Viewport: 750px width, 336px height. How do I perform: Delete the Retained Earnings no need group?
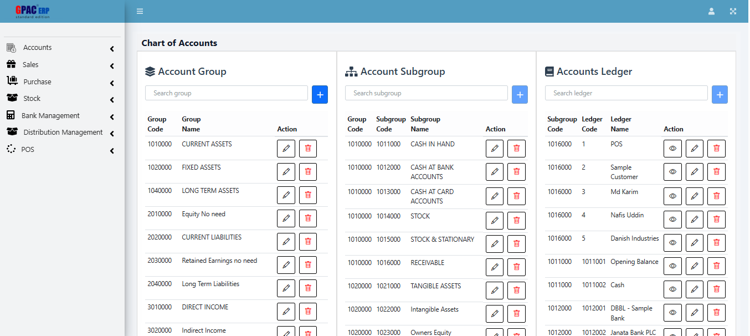coord(308,265)
